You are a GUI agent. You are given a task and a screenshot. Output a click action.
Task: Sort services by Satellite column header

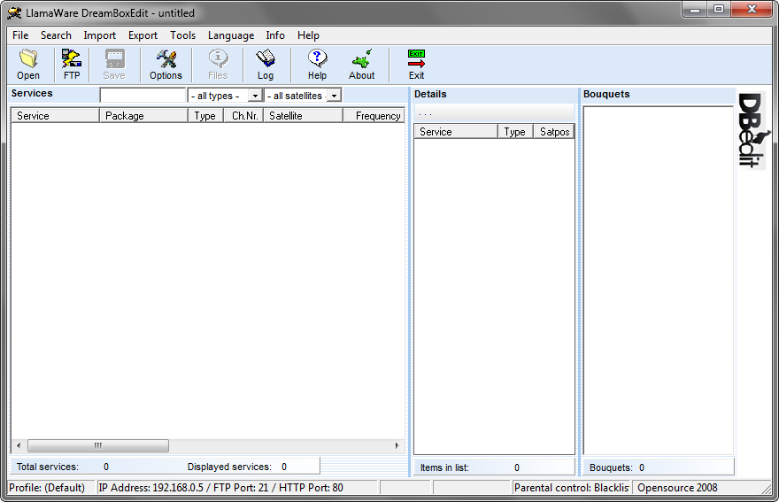[x=303, y=116]
